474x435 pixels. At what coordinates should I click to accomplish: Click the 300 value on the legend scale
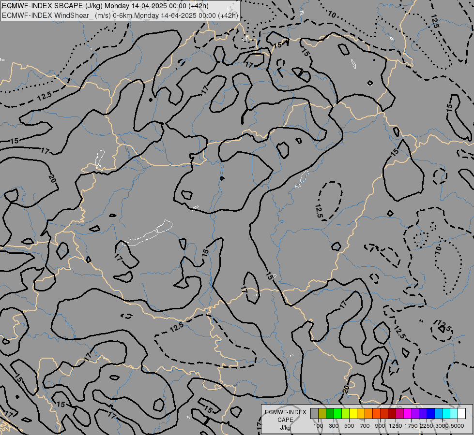point(334,426)
